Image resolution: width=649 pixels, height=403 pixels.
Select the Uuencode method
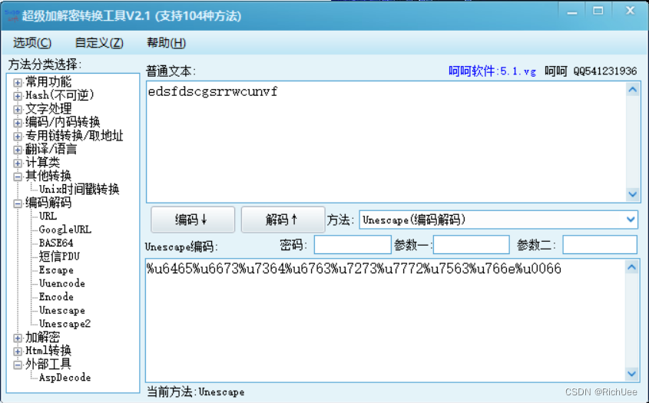coord(62,283)
